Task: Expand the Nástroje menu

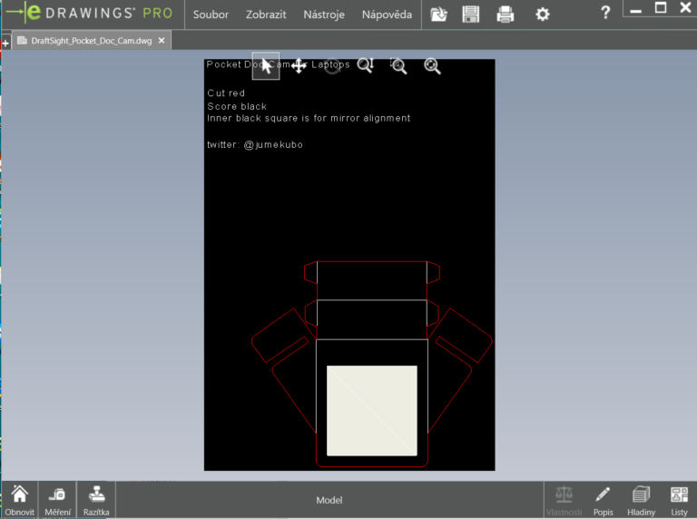Action: point(324,15)
